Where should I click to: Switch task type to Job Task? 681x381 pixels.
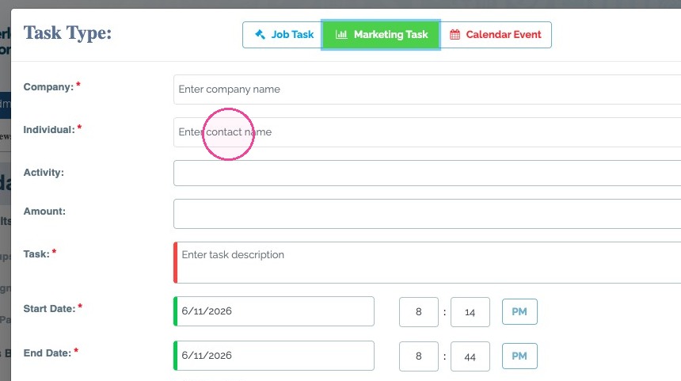[283, 35]
